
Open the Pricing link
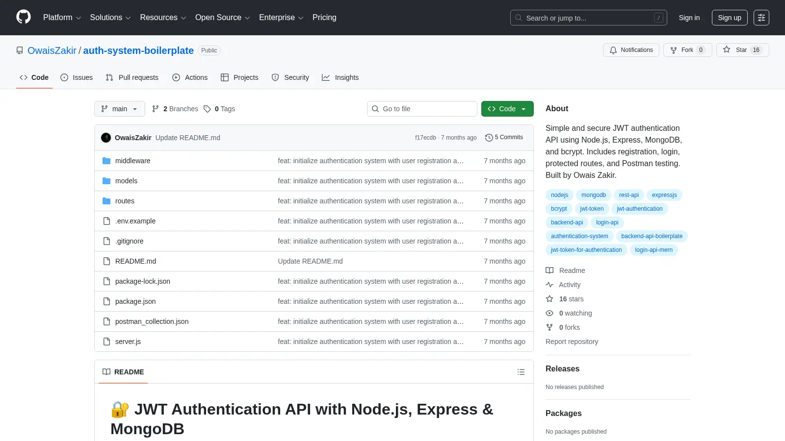click(x=324, y=18)
